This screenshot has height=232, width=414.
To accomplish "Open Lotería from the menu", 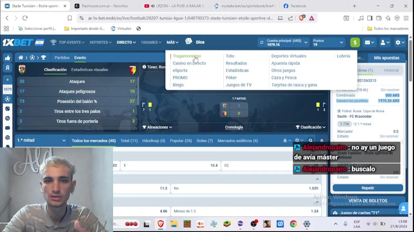I will pyautogui.click(x=343, y=56).
